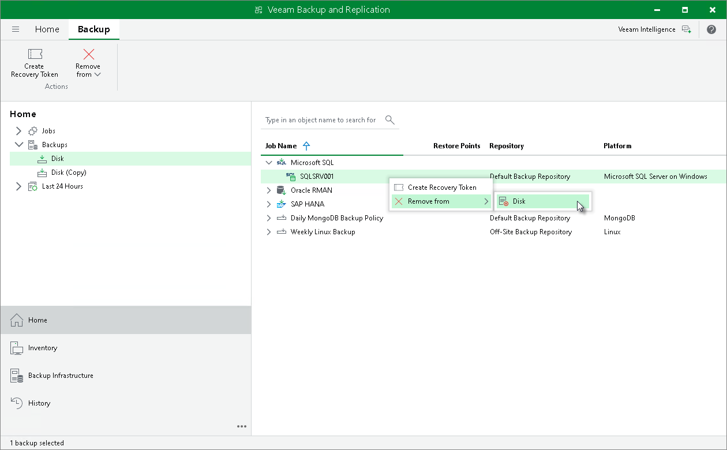Viewport: 727px width, 450px height.
Task: Choose Create Recovery Token in context menu
Action: pos(442,187)
